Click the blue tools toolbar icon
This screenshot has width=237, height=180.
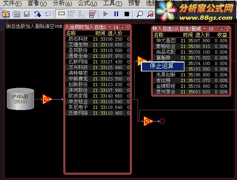[37, 14]
